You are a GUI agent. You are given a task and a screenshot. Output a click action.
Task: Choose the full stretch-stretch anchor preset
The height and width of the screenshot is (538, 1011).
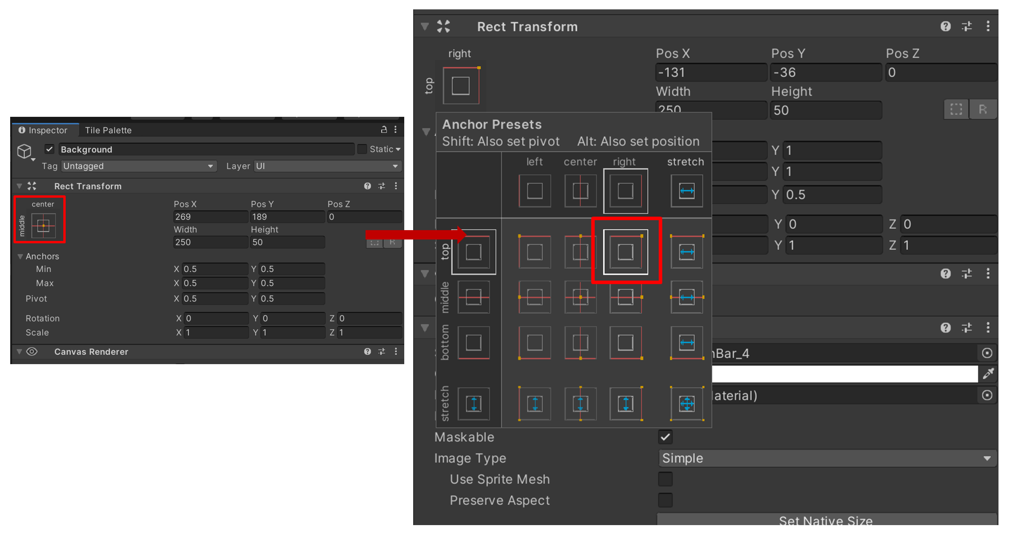pyautogui.click(x=687, y=403)
